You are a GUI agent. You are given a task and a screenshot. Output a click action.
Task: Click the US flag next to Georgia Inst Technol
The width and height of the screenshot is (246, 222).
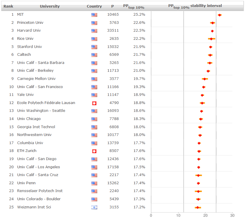click(x=94, y=127)
